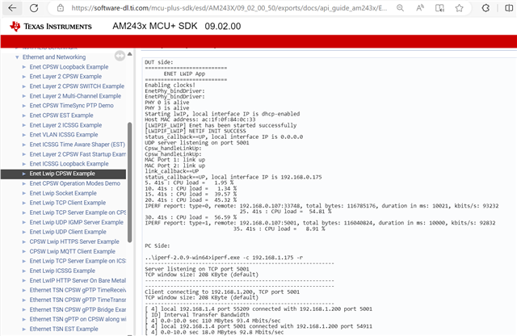Viewport: 517px width, 336px height.
Task: Expand Enet CPSW TimeSync PTP Demo arrow
Action: [x=24, y=106]
